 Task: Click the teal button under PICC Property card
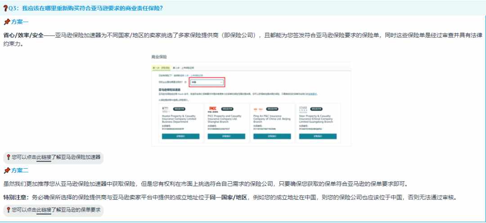coord(226,136)
